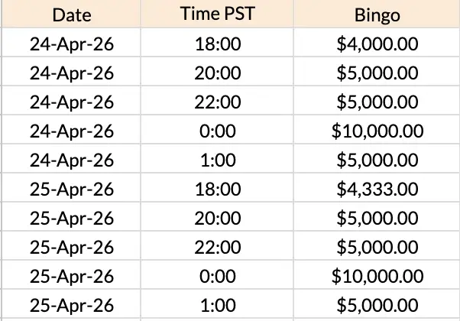460x321 pixels.
Task: Click the Bingo amount for 24-Apr-26 at 1:00
Action: pos(377,160)
